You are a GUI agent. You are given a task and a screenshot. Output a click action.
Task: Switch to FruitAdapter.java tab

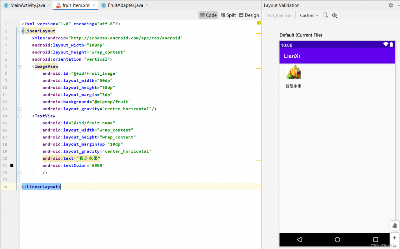125,5
